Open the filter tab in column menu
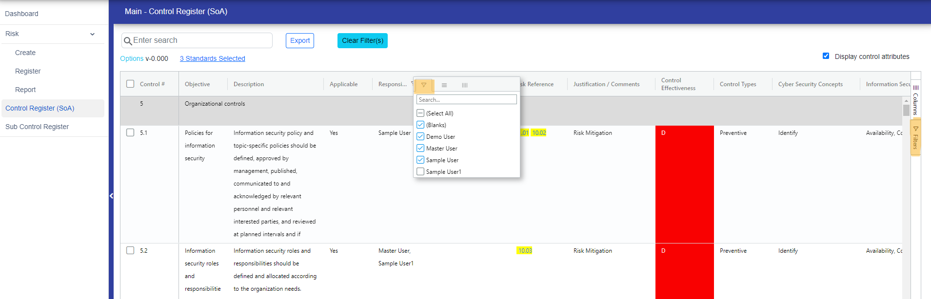 pos(423,85)
